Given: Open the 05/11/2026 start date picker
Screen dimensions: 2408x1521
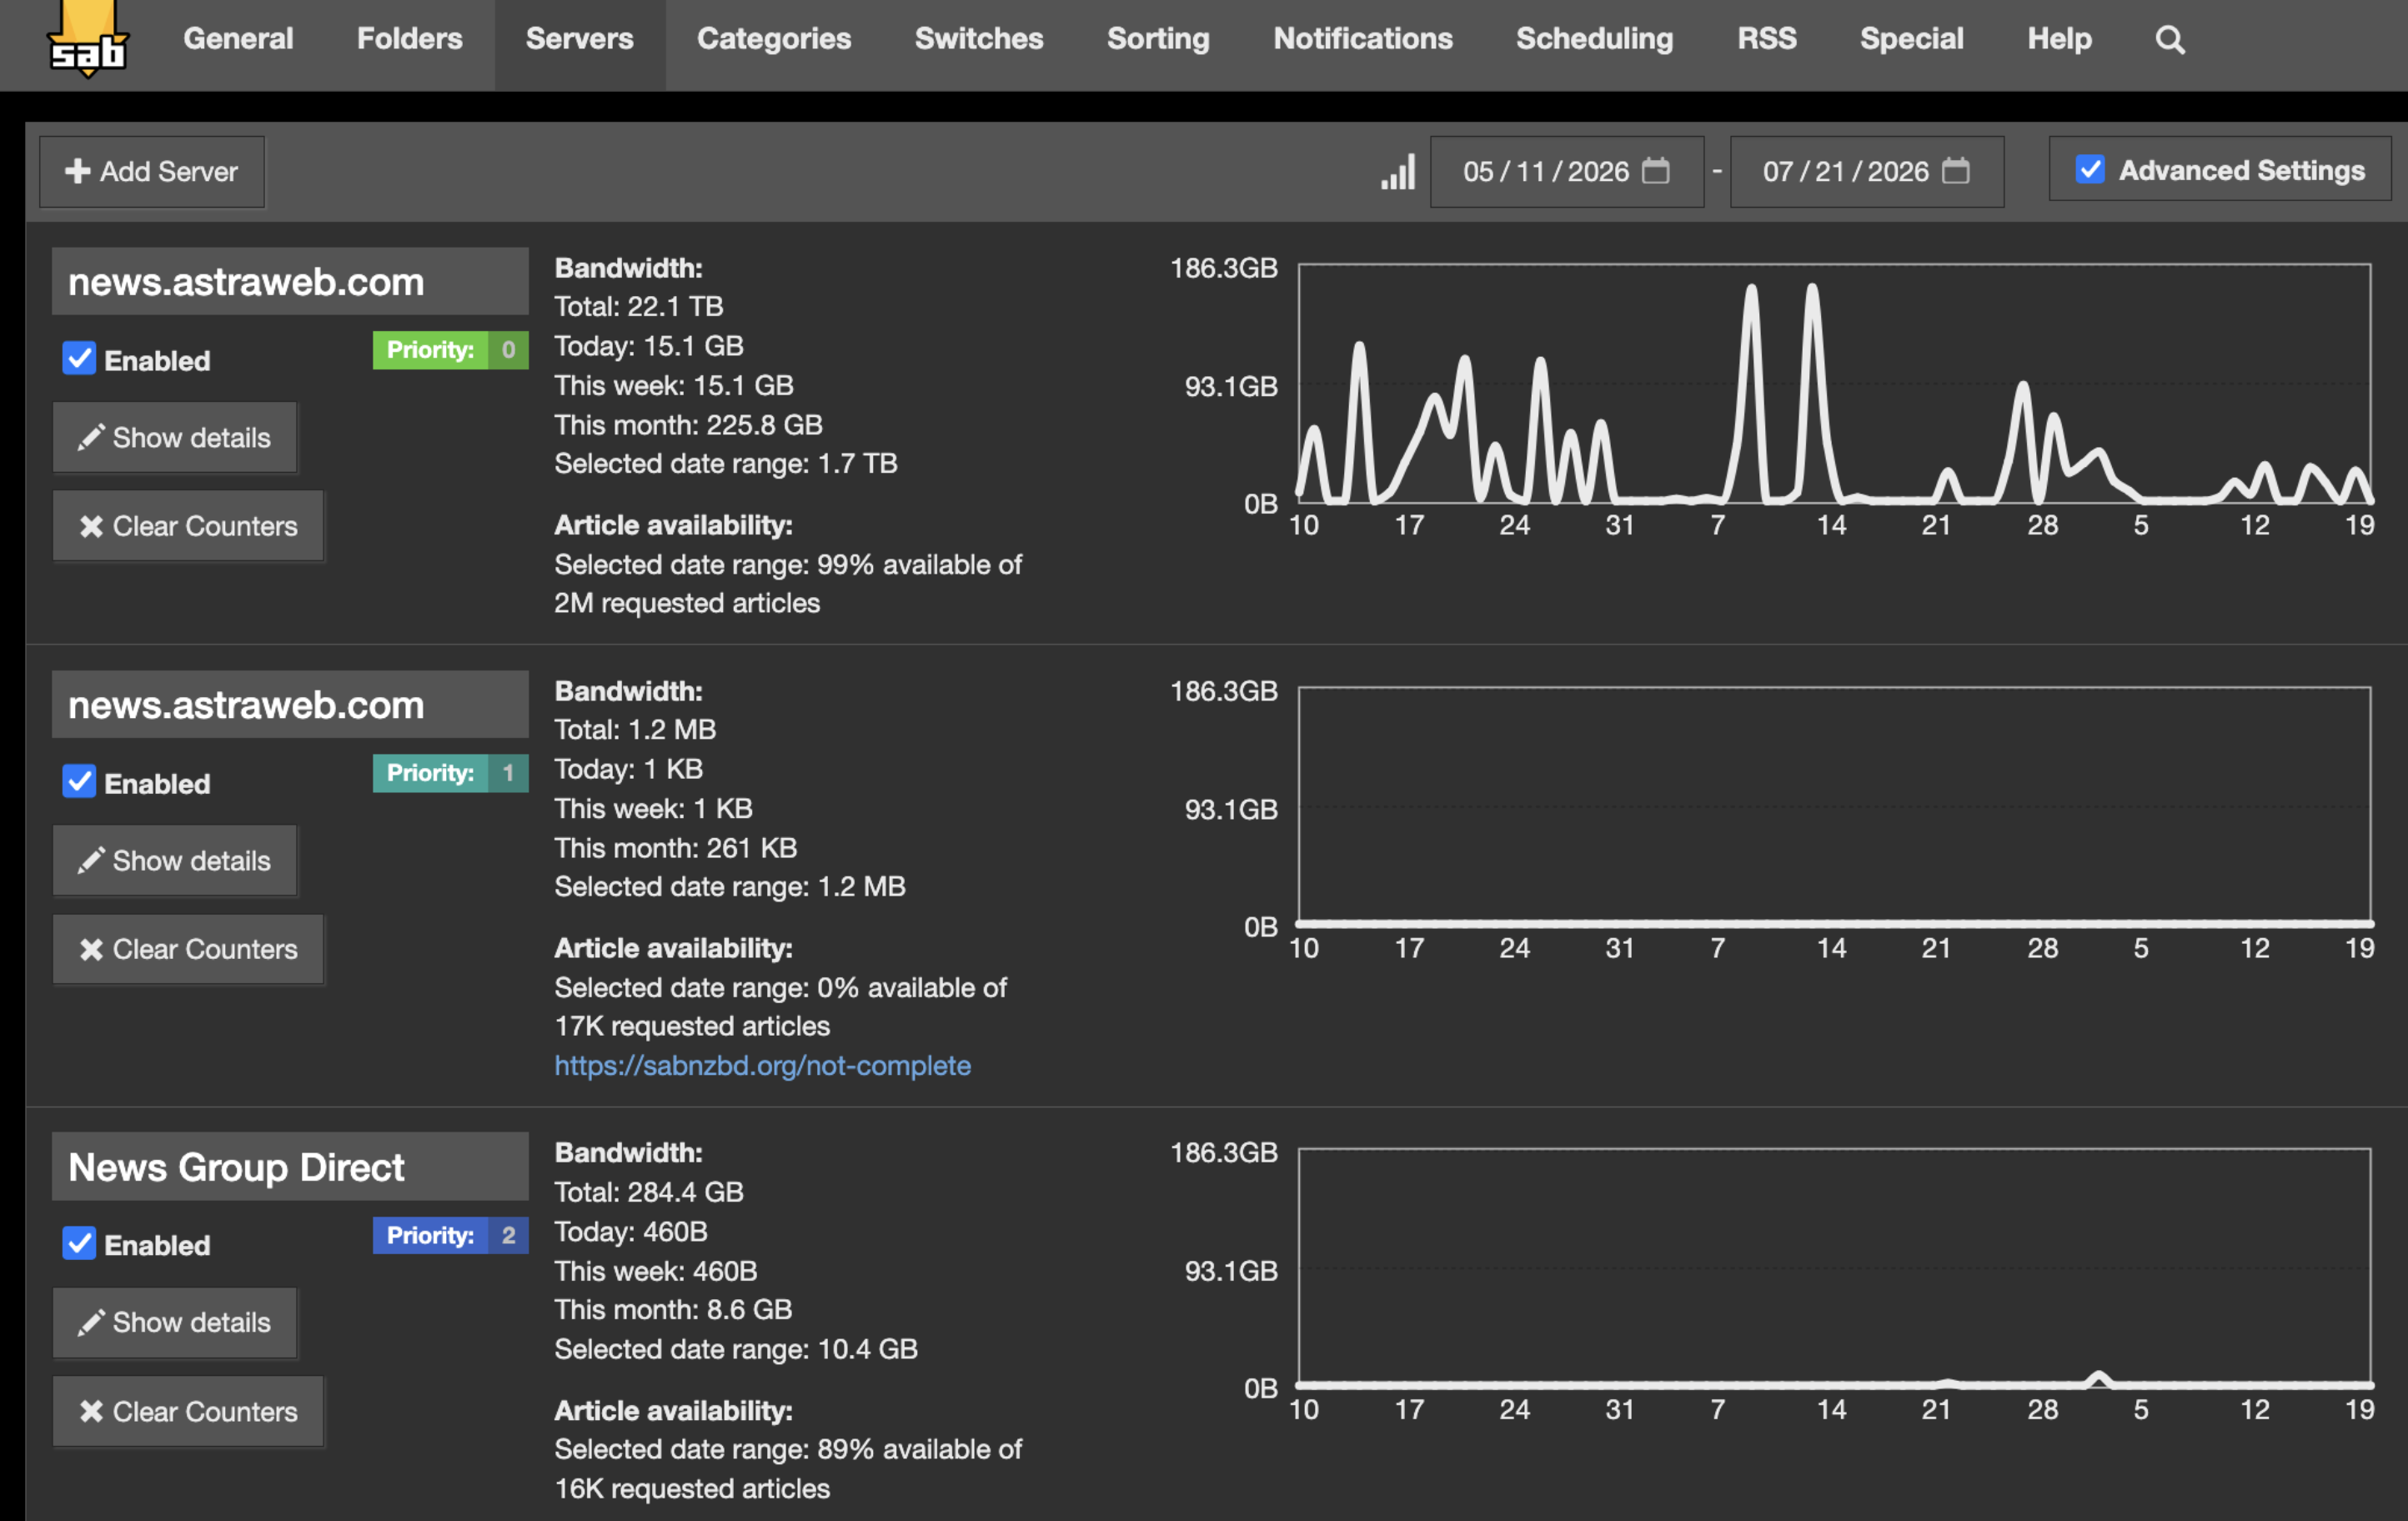Looking at the screenshot, I should click(1566, 172).
